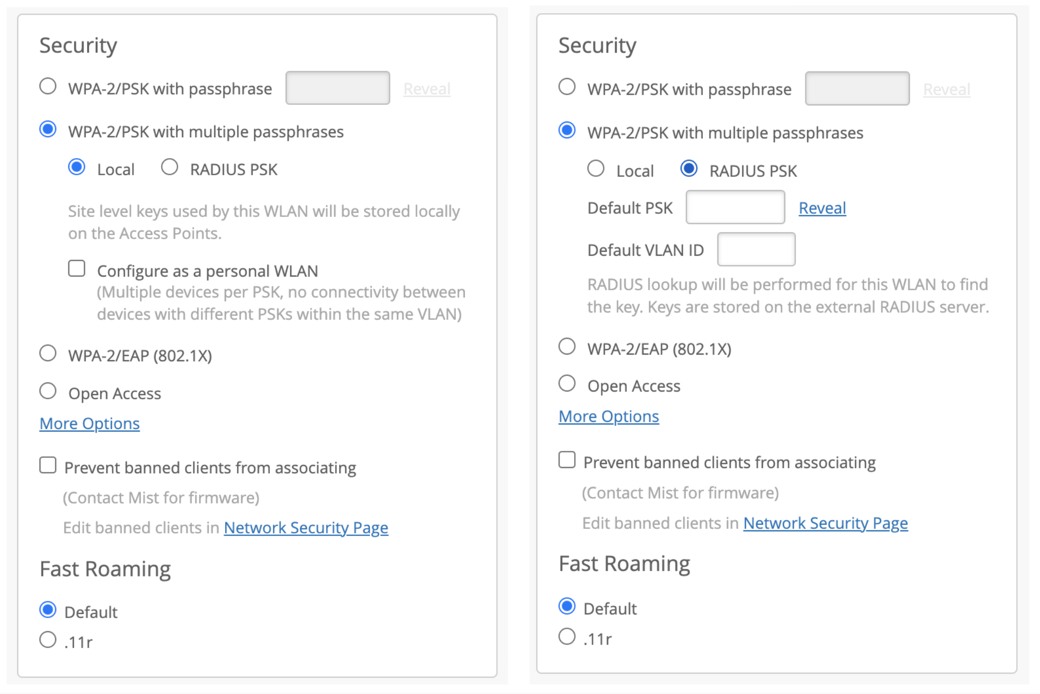1040x694 pixels.
Task: Select Local option in right panel
Action: tap(596, 169)
